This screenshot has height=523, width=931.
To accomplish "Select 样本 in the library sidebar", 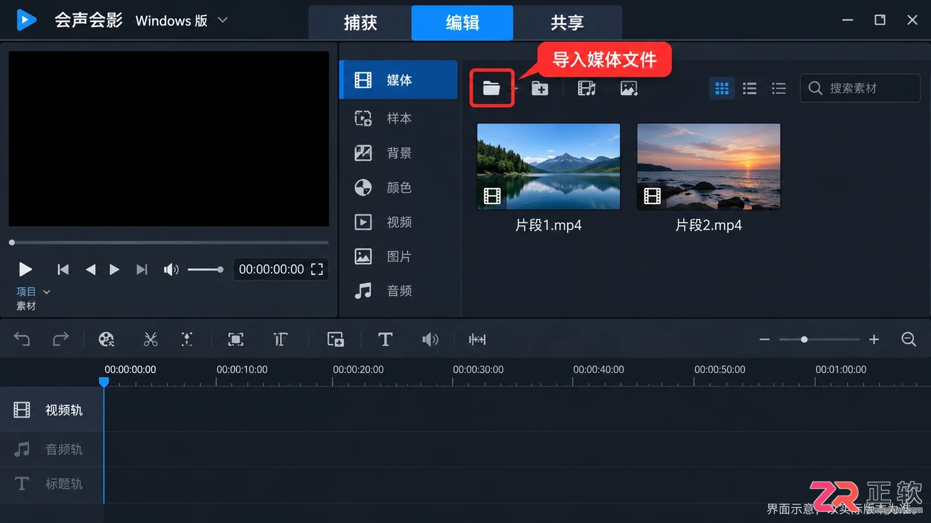I will click(399, 118).
